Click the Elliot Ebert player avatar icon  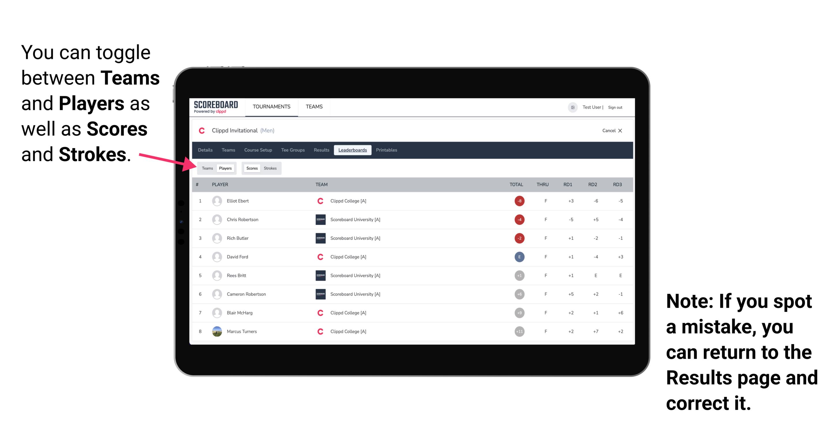pos(217,201)
